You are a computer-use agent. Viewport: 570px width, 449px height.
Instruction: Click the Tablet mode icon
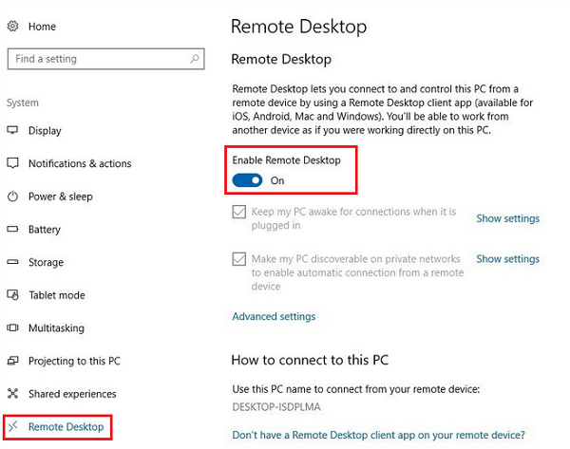click(x=12, y=295)
